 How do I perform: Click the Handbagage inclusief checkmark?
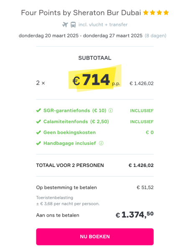(x=38, y=143)
